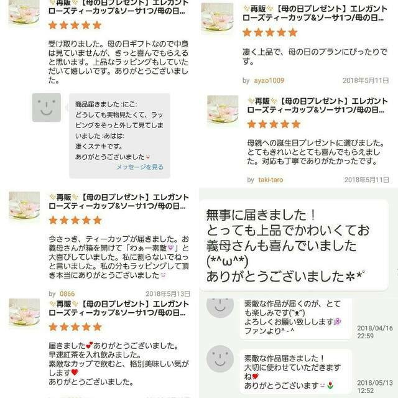Open teacup thumbnail of 届きました review
This screenshot has height=398, width=398.
24,312
